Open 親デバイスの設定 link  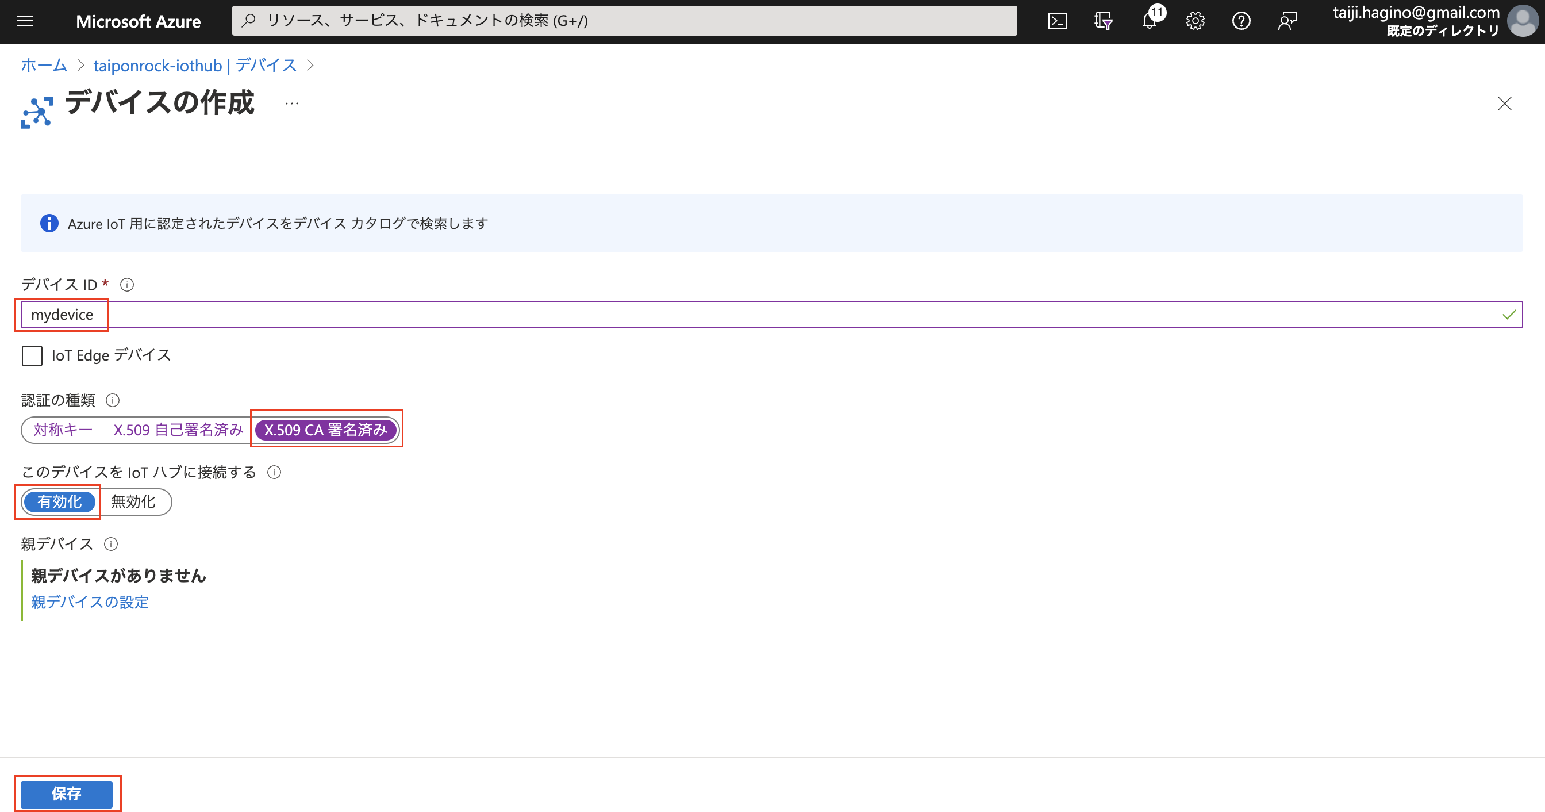(x=89, y=602)
